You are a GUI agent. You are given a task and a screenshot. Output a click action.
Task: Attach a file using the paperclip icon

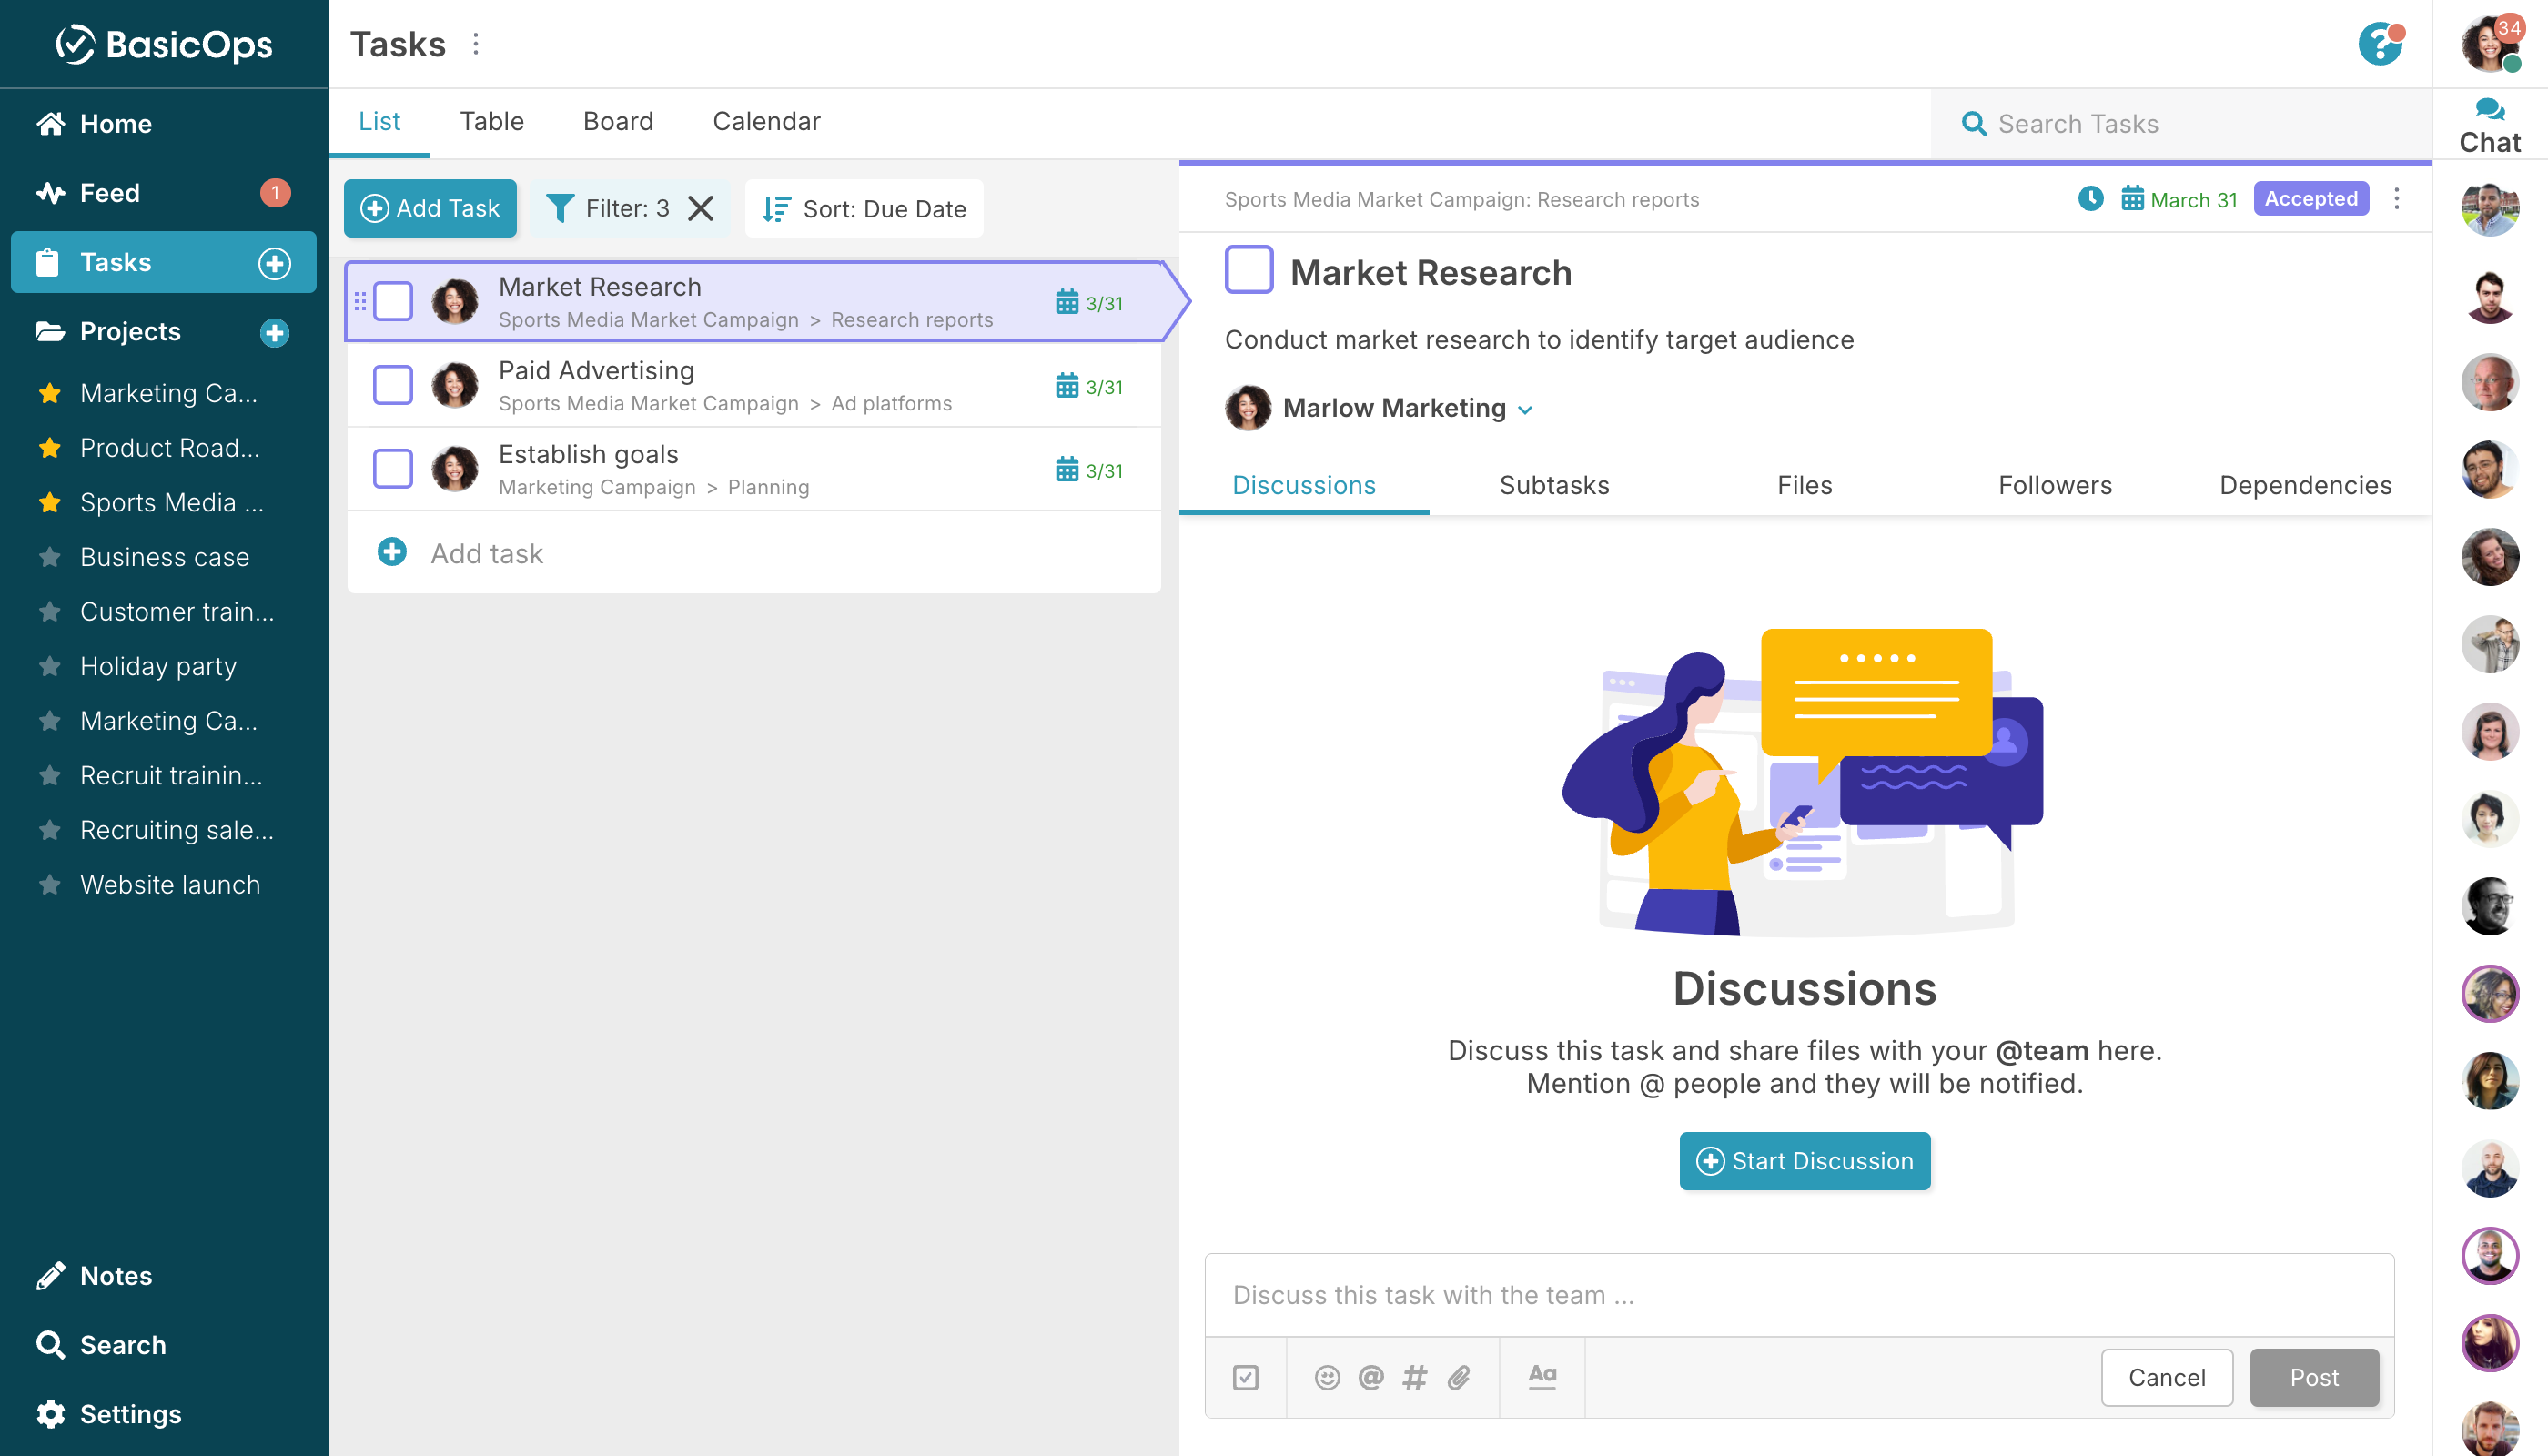coord(1458,1377)
